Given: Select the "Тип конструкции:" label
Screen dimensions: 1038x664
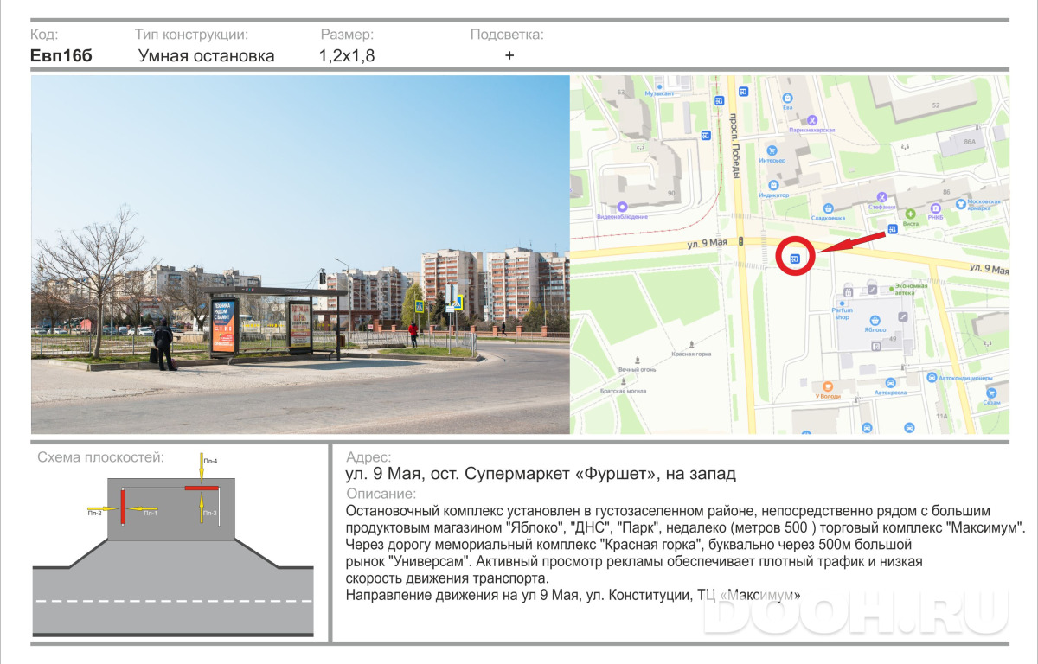Looking at the screenshot, I should (191, 35).
